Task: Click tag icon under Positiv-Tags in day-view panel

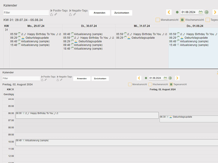Action: pos(42,80)
